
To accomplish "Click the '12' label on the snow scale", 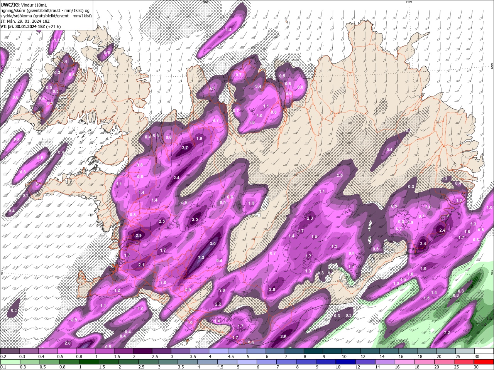I will tap(363, 357).
